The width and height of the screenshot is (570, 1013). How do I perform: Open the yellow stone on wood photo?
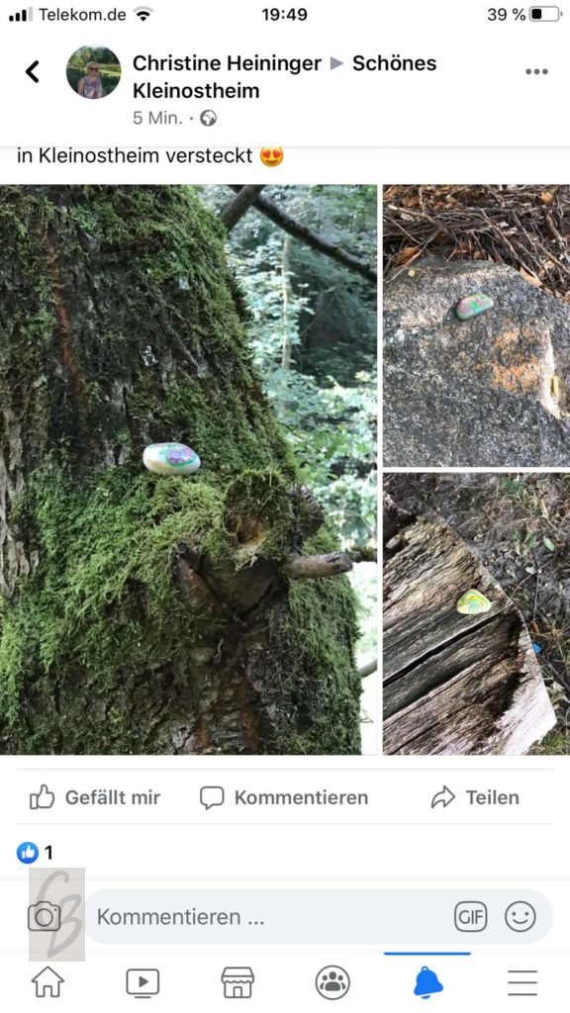(x=476, y=613)
